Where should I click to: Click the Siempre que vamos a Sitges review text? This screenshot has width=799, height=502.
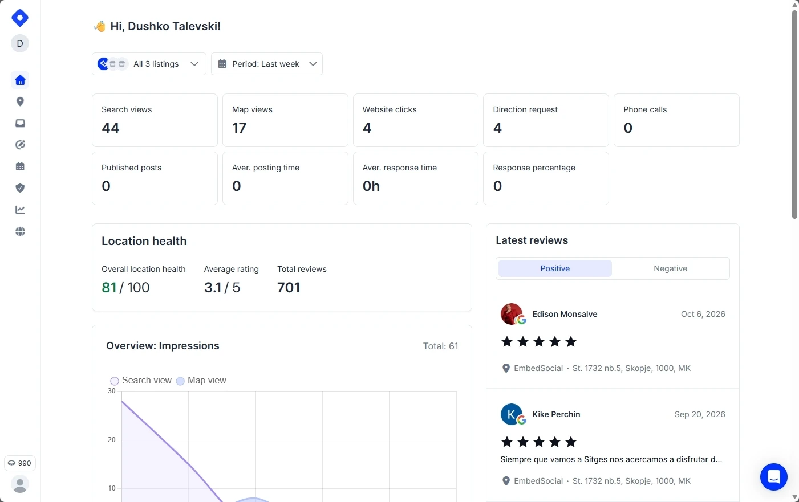pyautogui.click(x=611, y=459)
